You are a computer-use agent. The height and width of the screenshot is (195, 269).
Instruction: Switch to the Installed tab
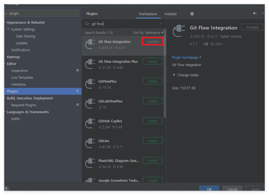coord(170,14)
